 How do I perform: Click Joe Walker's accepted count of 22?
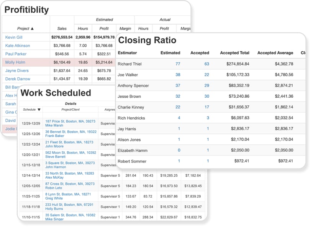tap(206, 74)
